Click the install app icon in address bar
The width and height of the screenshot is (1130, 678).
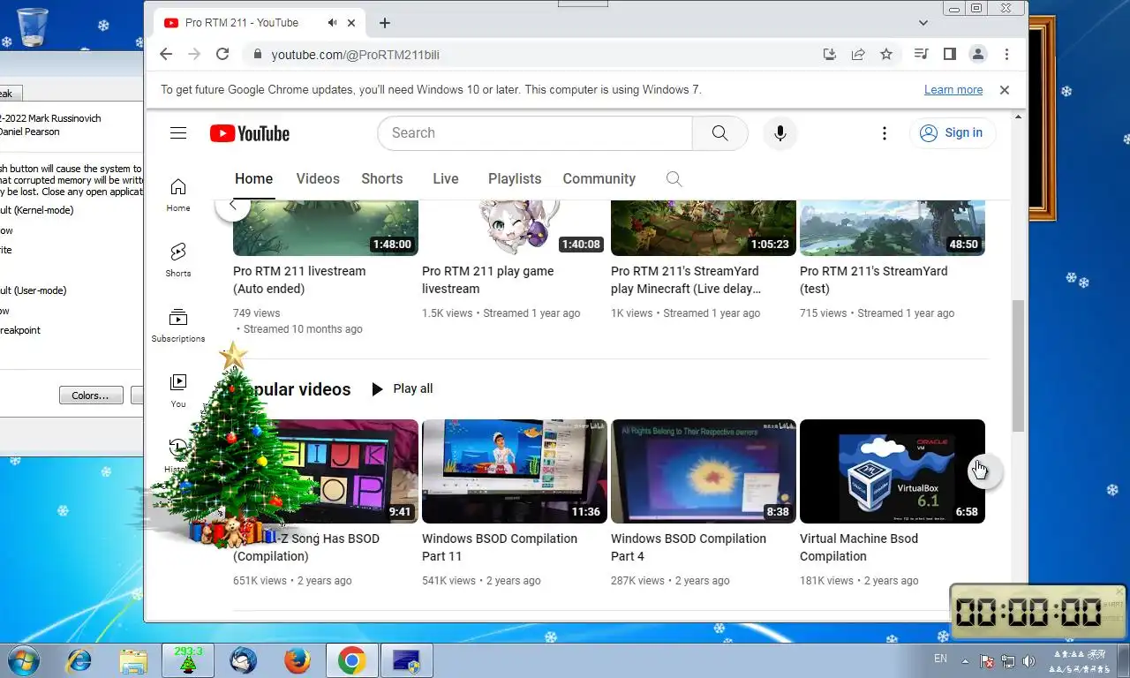point(829,54)
